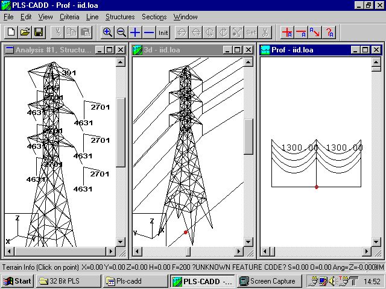The height and width of the screenshot is (289, 386).
Task: Click the annotation move arrow icon
Action: (315, 32)
